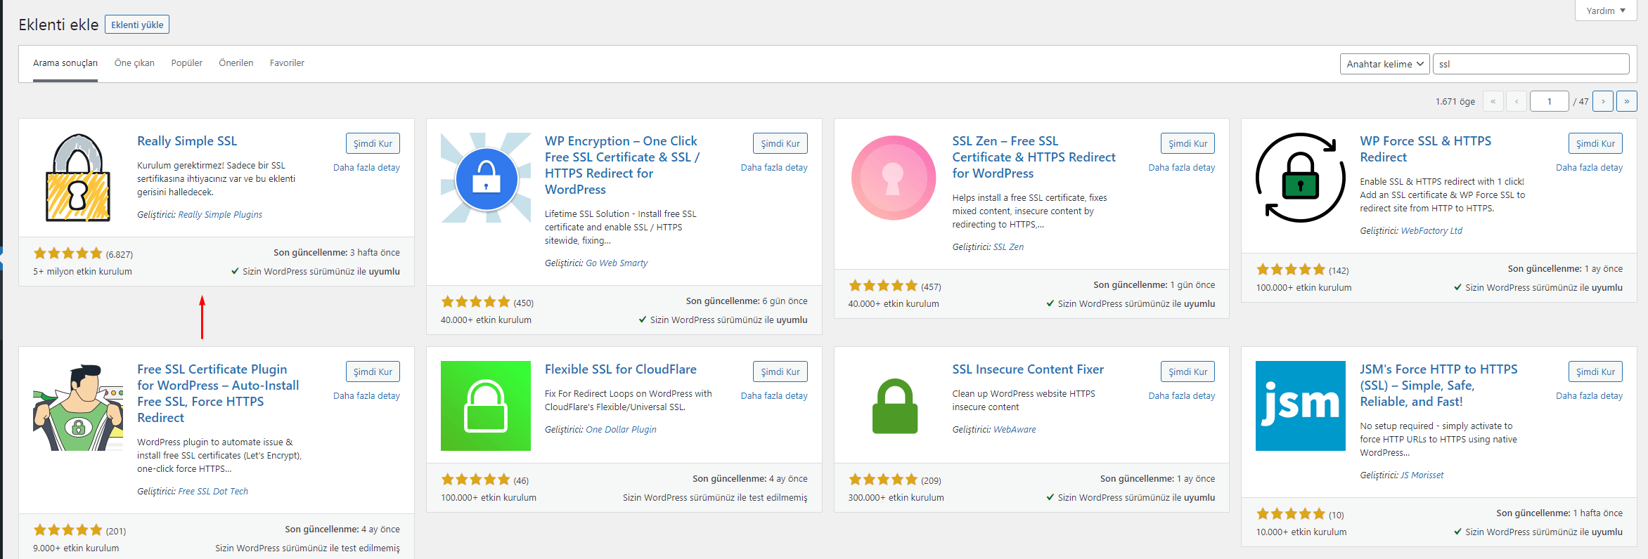Install Free SSL Certificate Plugin via Şimdi Kur
Image resolution: width=1648 pixels, height=559 pixels.
tap(373, 371)
